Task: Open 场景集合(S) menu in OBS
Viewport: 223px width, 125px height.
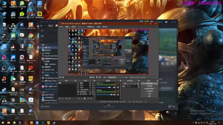Action: pos(91,27)
